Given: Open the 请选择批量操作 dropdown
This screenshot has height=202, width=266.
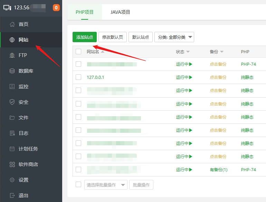Looking at the screenshot, I should click(x=106, y=185).
